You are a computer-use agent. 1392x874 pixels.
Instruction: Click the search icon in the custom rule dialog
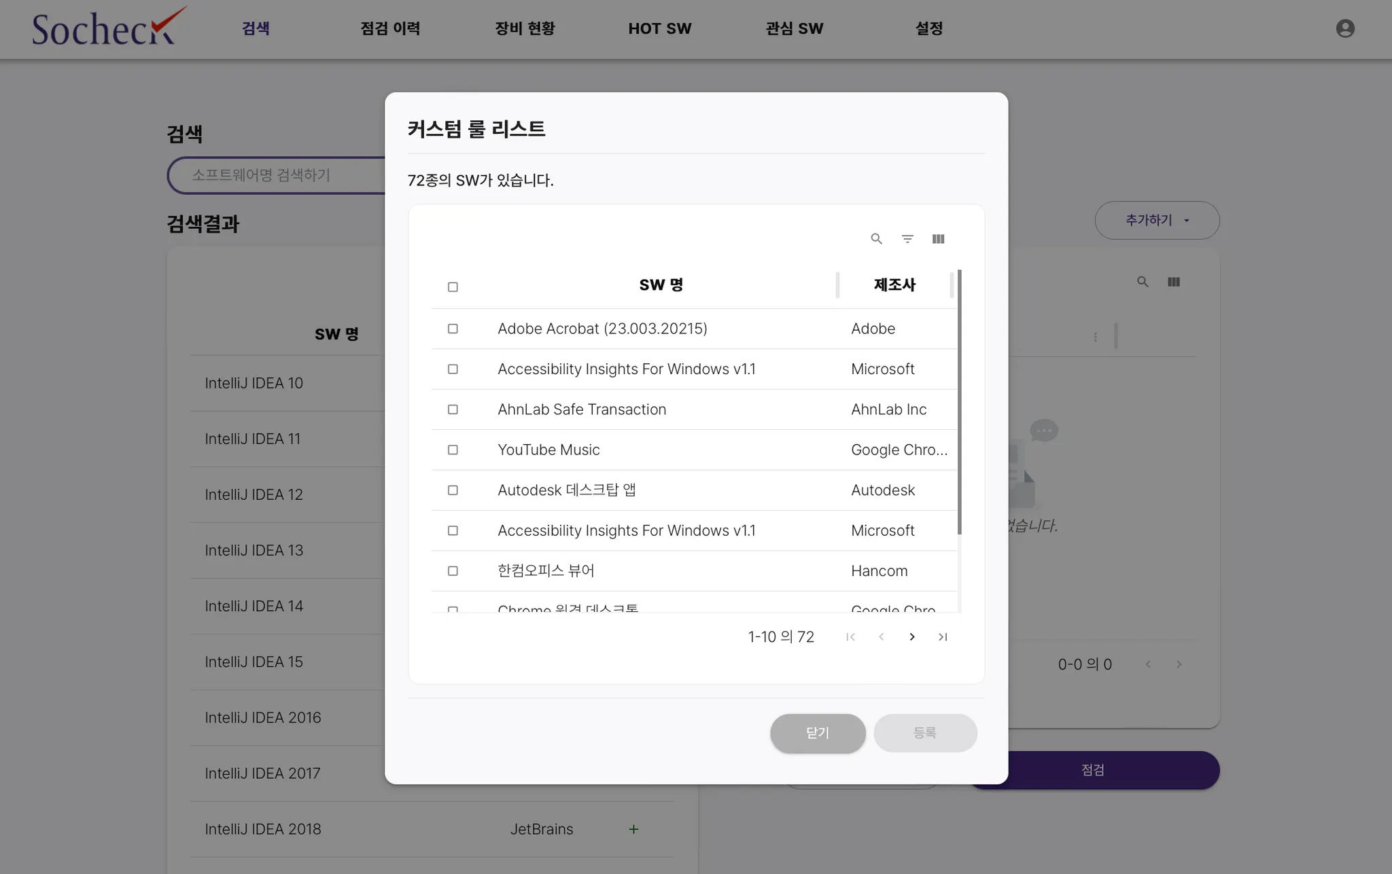coord(876,239)
